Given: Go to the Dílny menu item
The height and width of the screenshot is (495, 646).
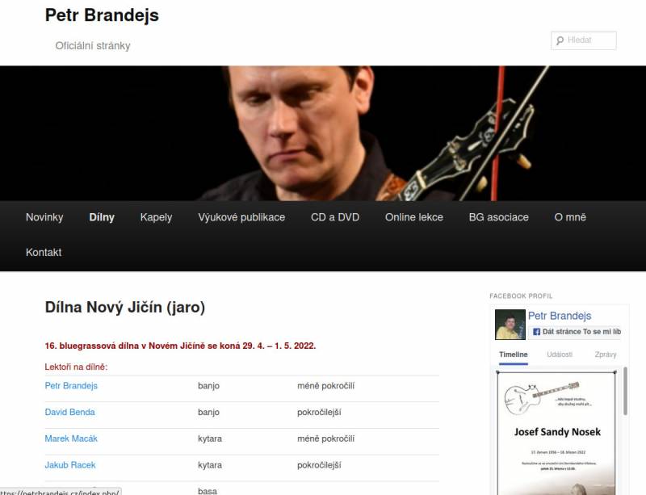Looking at the screenshot, I should click(x=102, y=217).
